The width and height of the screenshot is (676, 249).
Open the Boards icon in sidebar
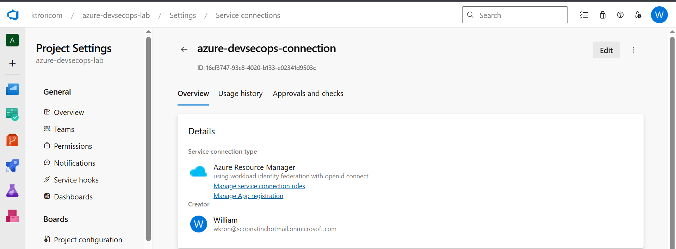click(x=12, y=115)
